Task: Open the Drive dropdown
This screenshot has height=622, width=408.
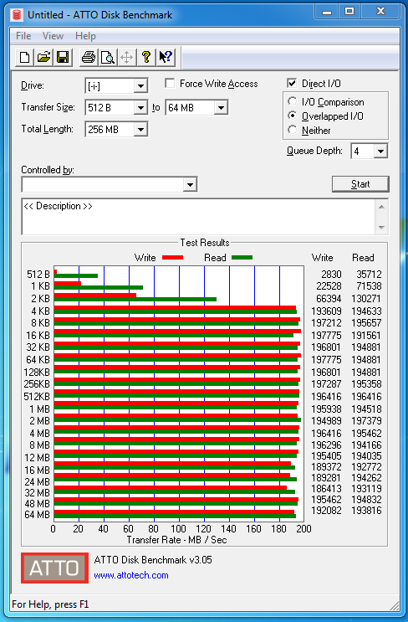Action: tap(140, 85)
